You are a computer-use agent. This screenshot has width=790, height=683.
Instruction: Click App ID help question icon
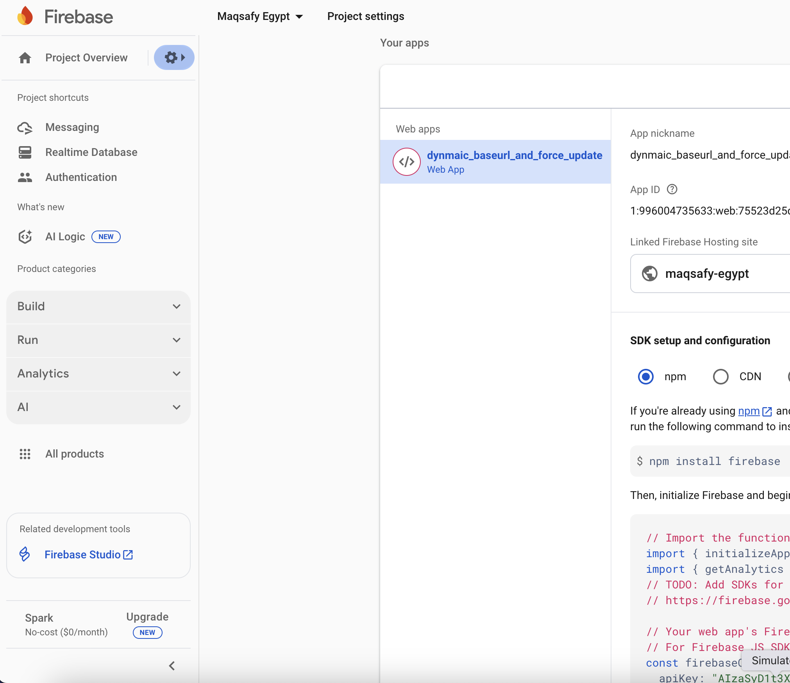[x=672, y=190]
